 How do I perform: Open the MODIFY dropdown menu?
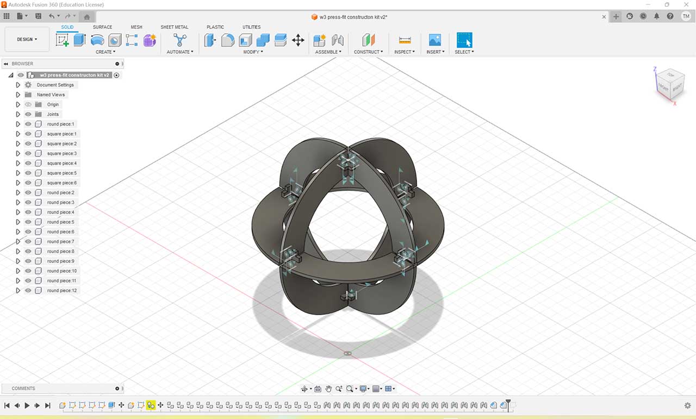(x=253, y=52)
